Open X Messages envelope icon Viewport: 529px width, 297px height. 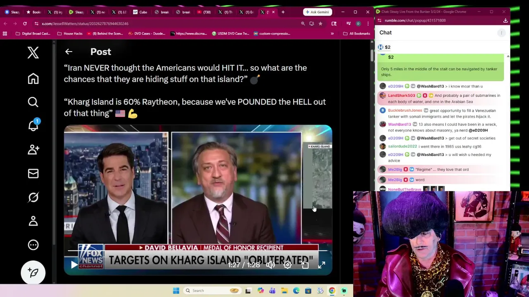(x=33, y=173)
